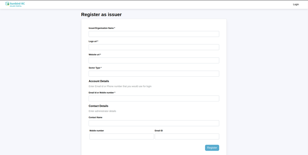Click the Sunbird RC database logo icon
This screenshot has height=155, width=308.
click(7, 4)
